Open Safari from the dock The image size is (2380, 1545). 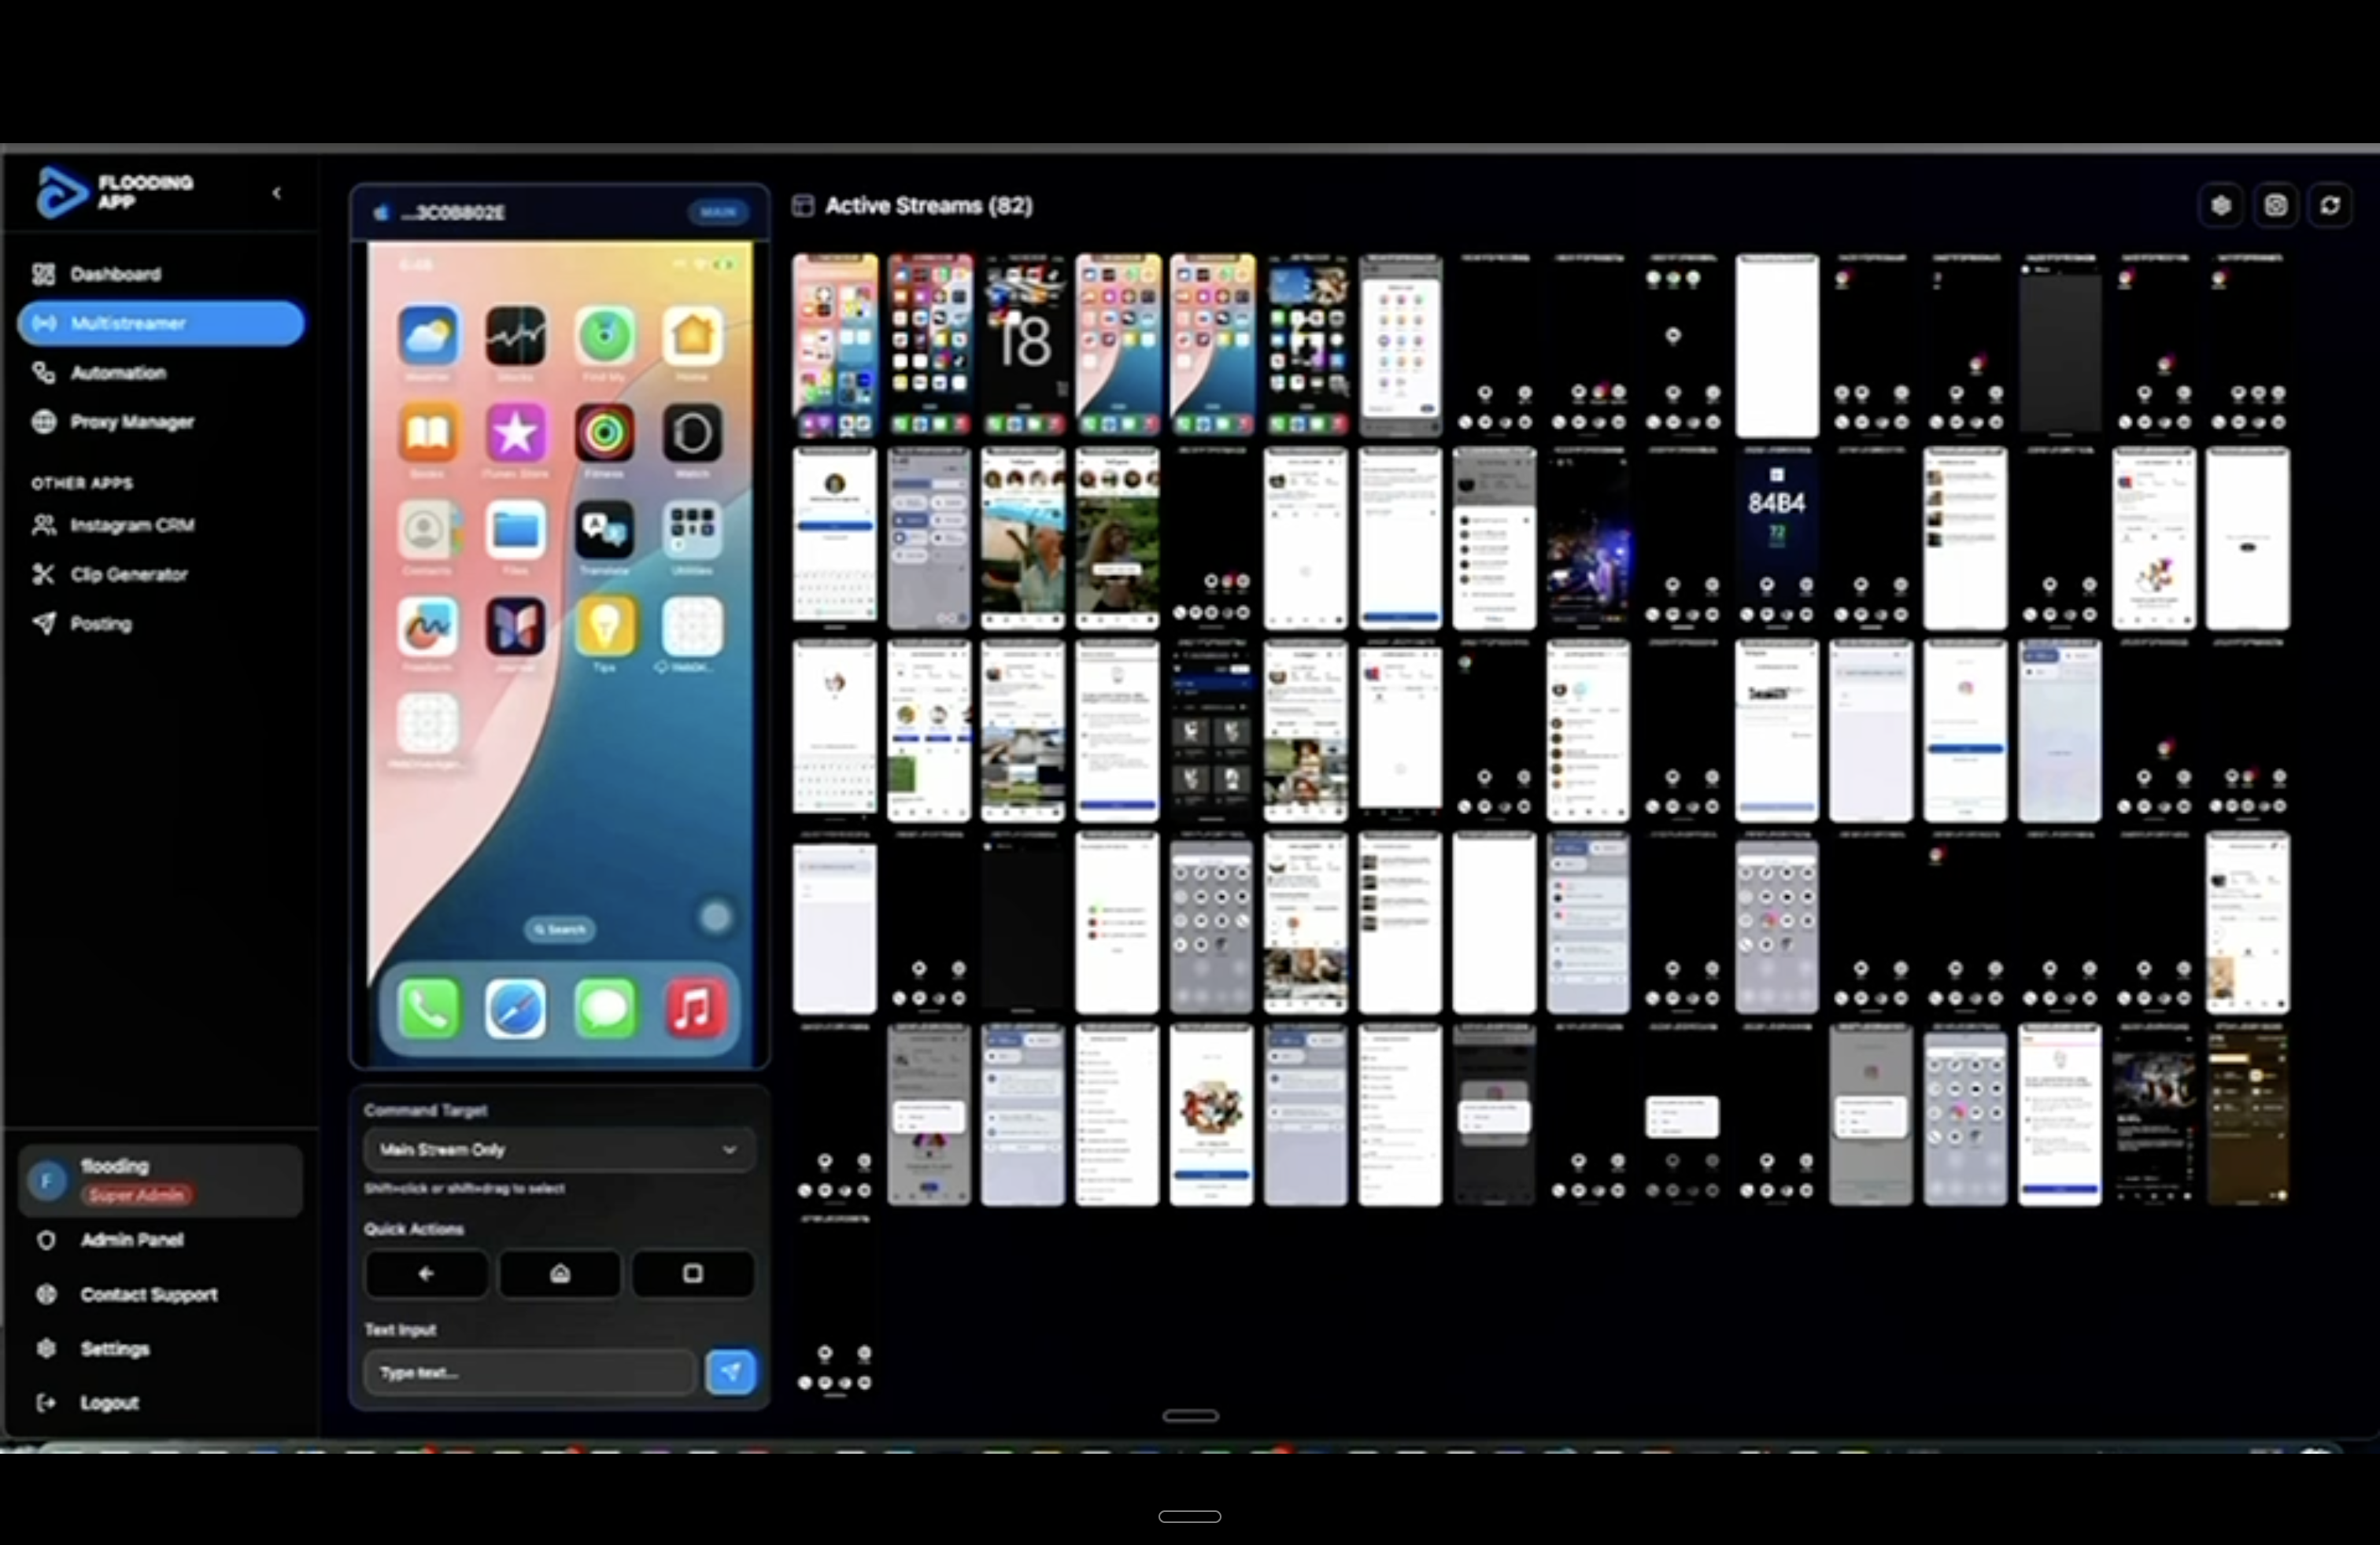(x=516, y=1008)
